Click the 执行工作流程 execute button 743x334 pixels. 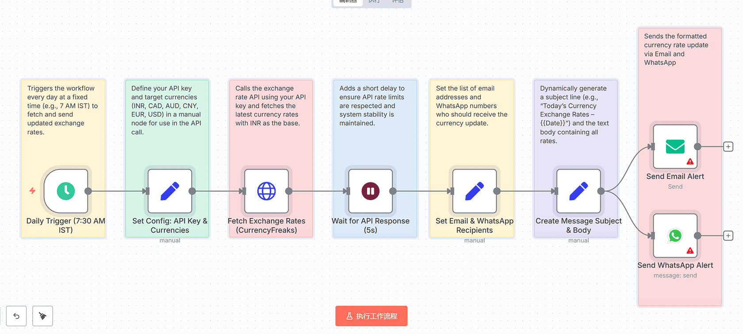click(x=371, y=316)
